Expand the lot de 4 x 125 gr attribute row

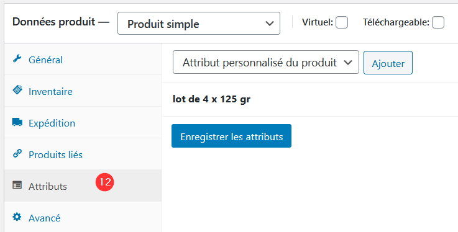[x=310, y=99]
